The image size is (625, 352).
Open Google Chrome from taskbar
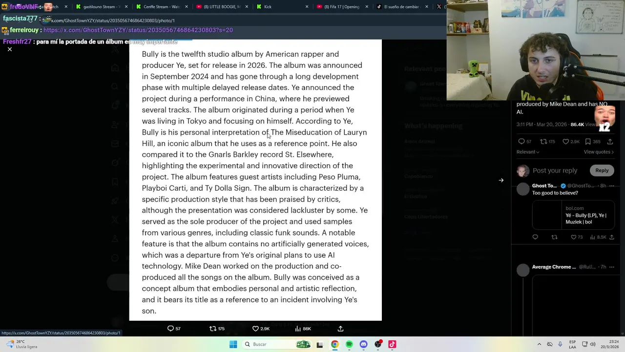(334, 344)
